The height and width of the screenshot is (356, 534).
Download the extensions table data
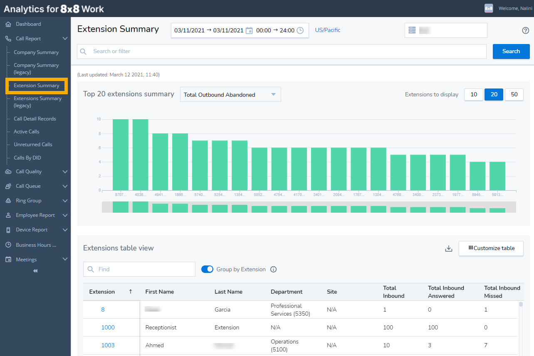[448, 248]
